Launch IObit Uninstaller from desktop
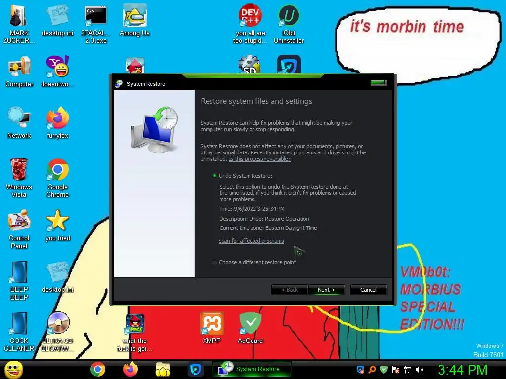Viewport: 506px width, 379px height. tap(289, 24)
